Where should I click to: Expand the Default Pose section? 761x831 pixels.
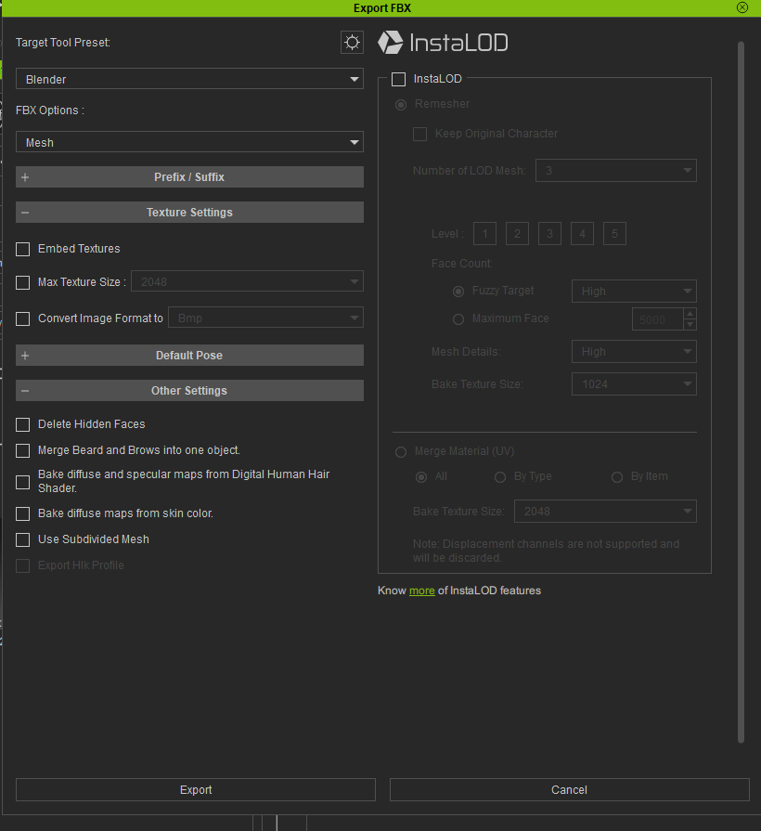point(189,355)
